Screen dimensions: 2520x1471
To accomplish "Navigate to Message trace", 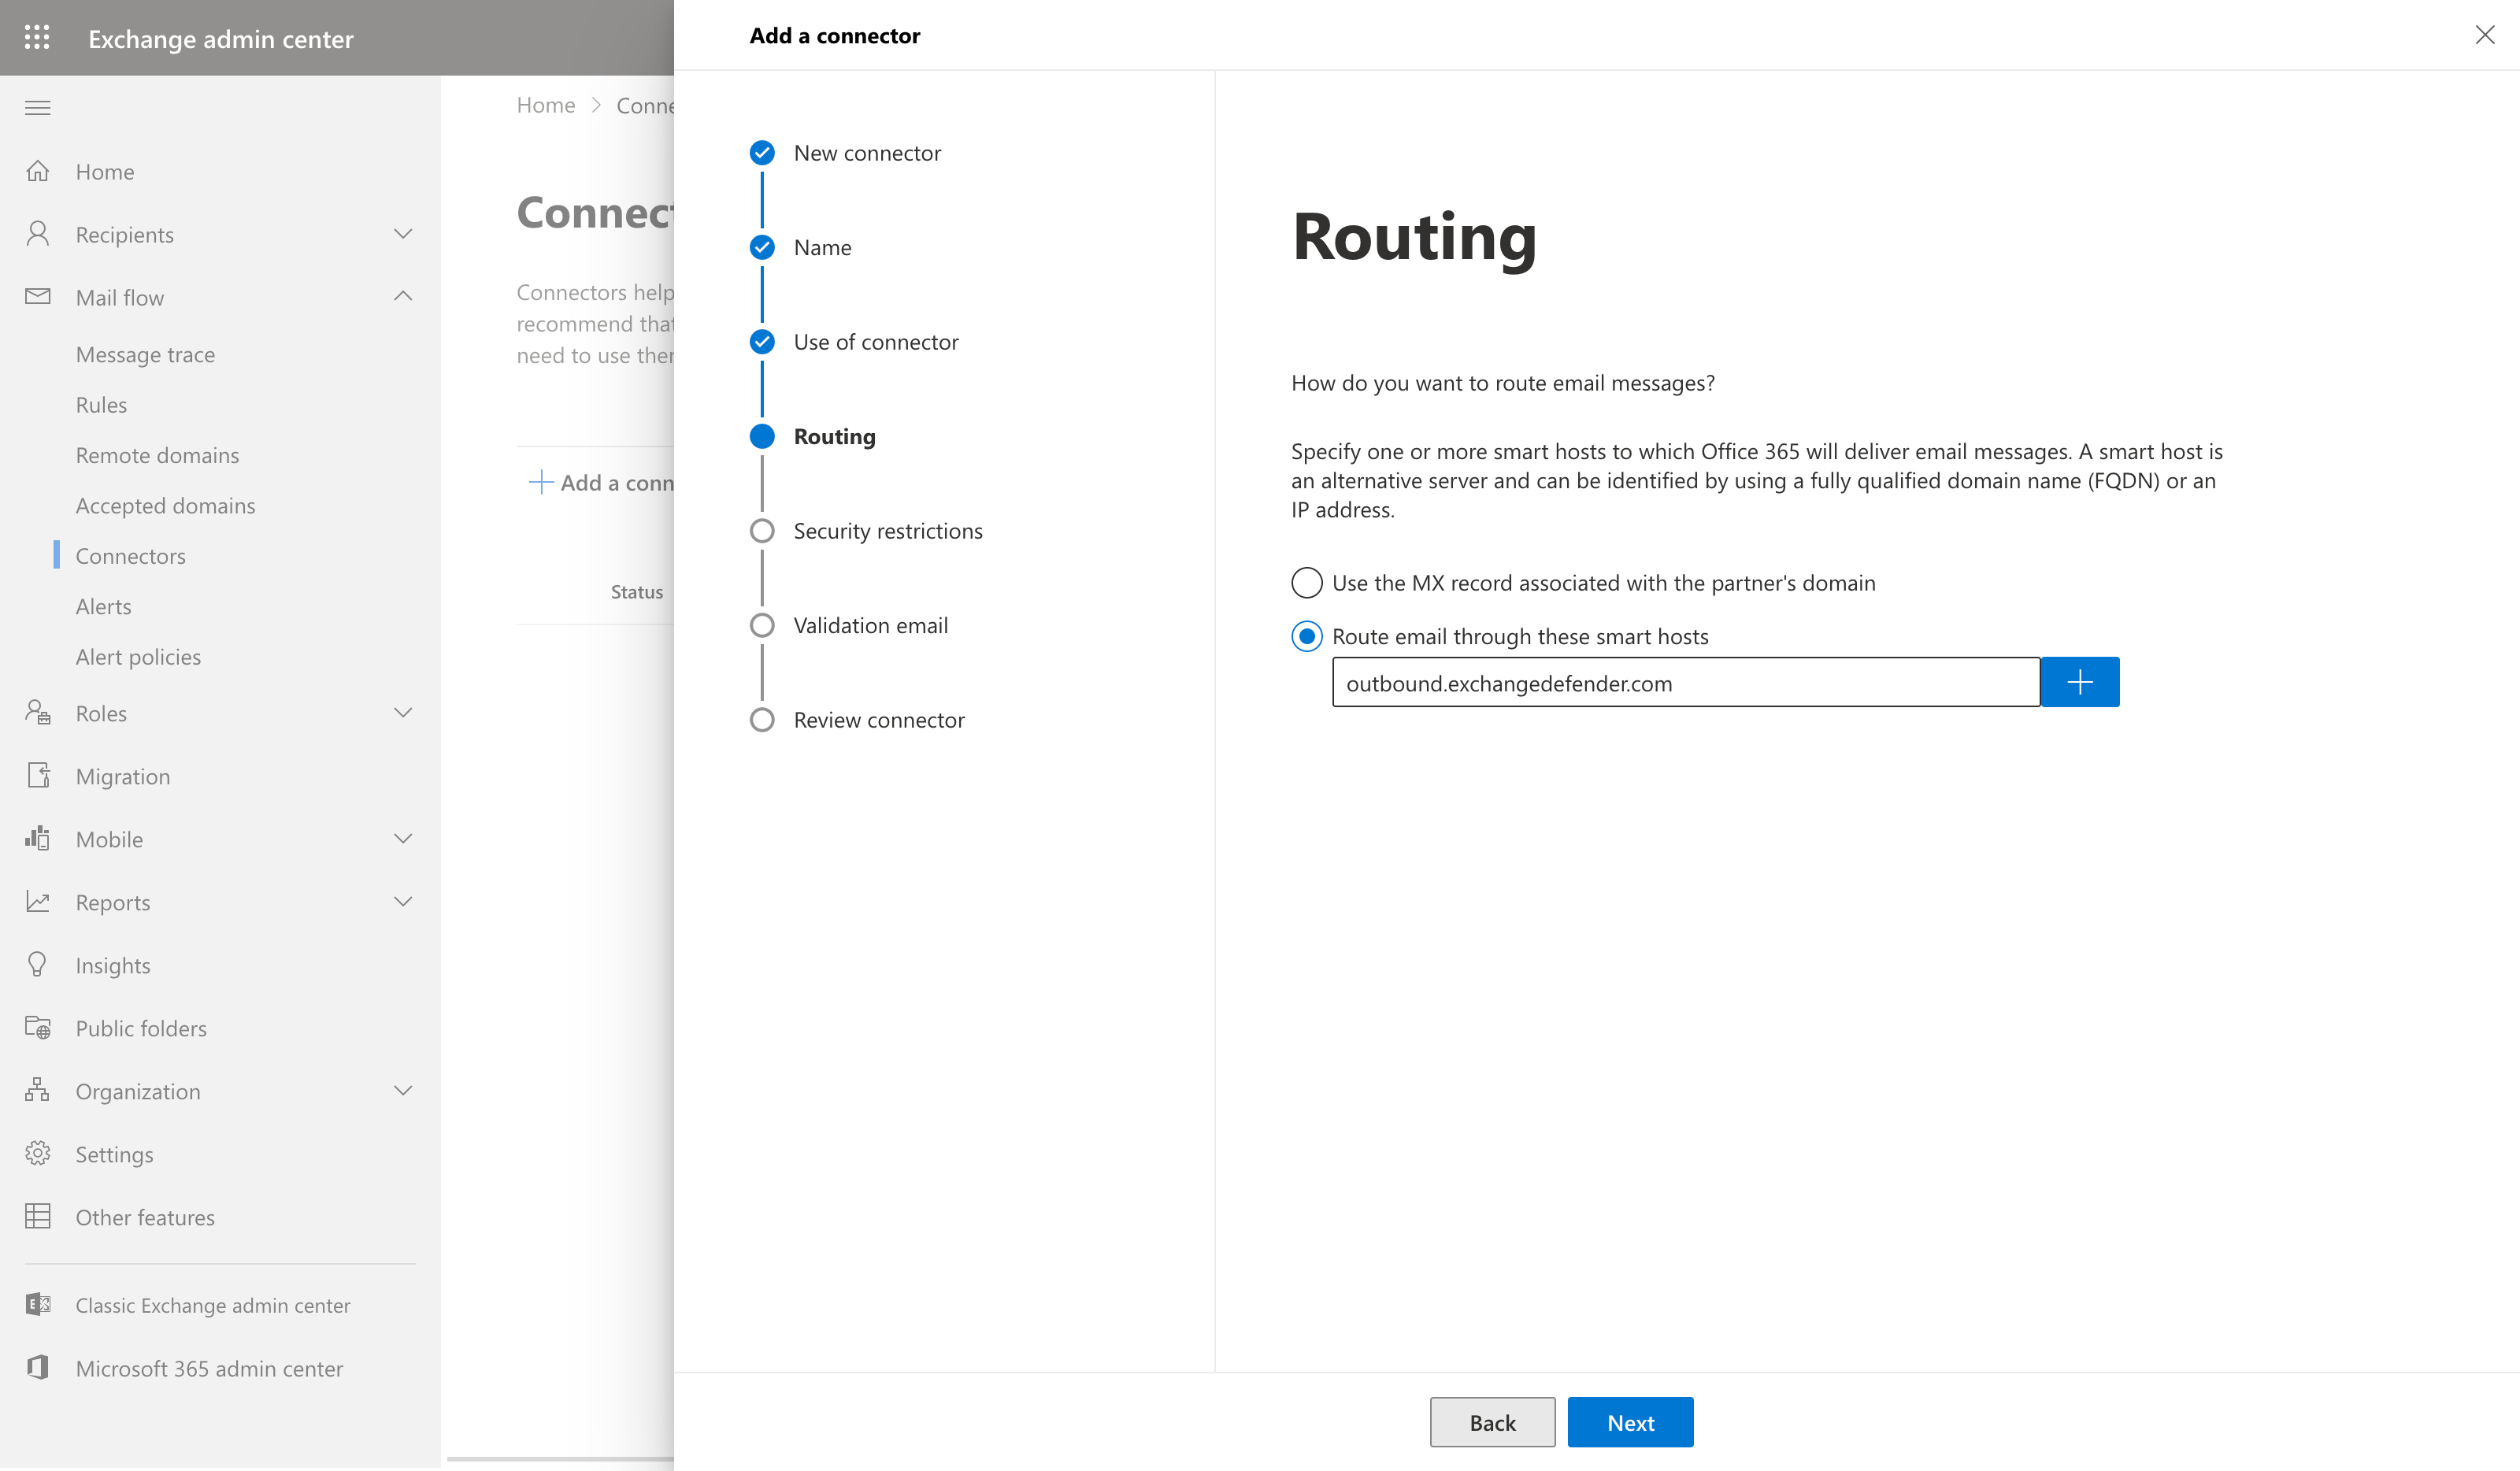I will [x=145, y=354].
